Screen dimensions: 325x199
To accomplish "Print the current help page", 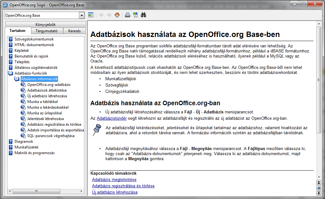I will pyautogui.click(x=128, y=15).
